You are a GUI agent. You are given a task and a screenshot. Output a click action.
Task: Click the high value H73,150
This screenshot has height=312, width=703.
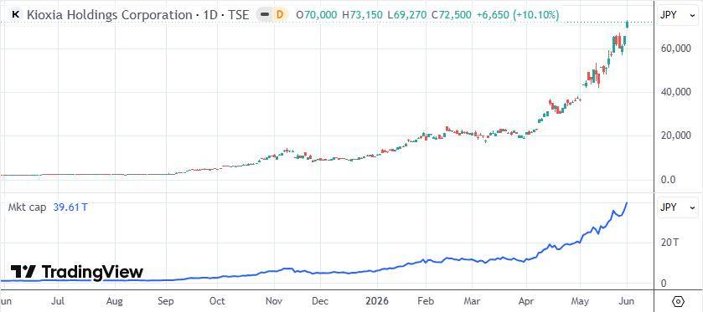point(362,15)
